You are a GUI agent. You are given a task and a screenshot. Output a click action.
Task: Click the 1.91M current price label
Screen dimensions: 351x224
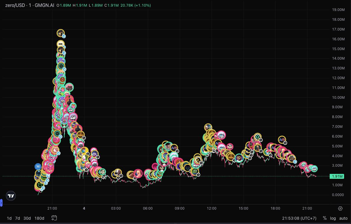(x=337, y=176)
